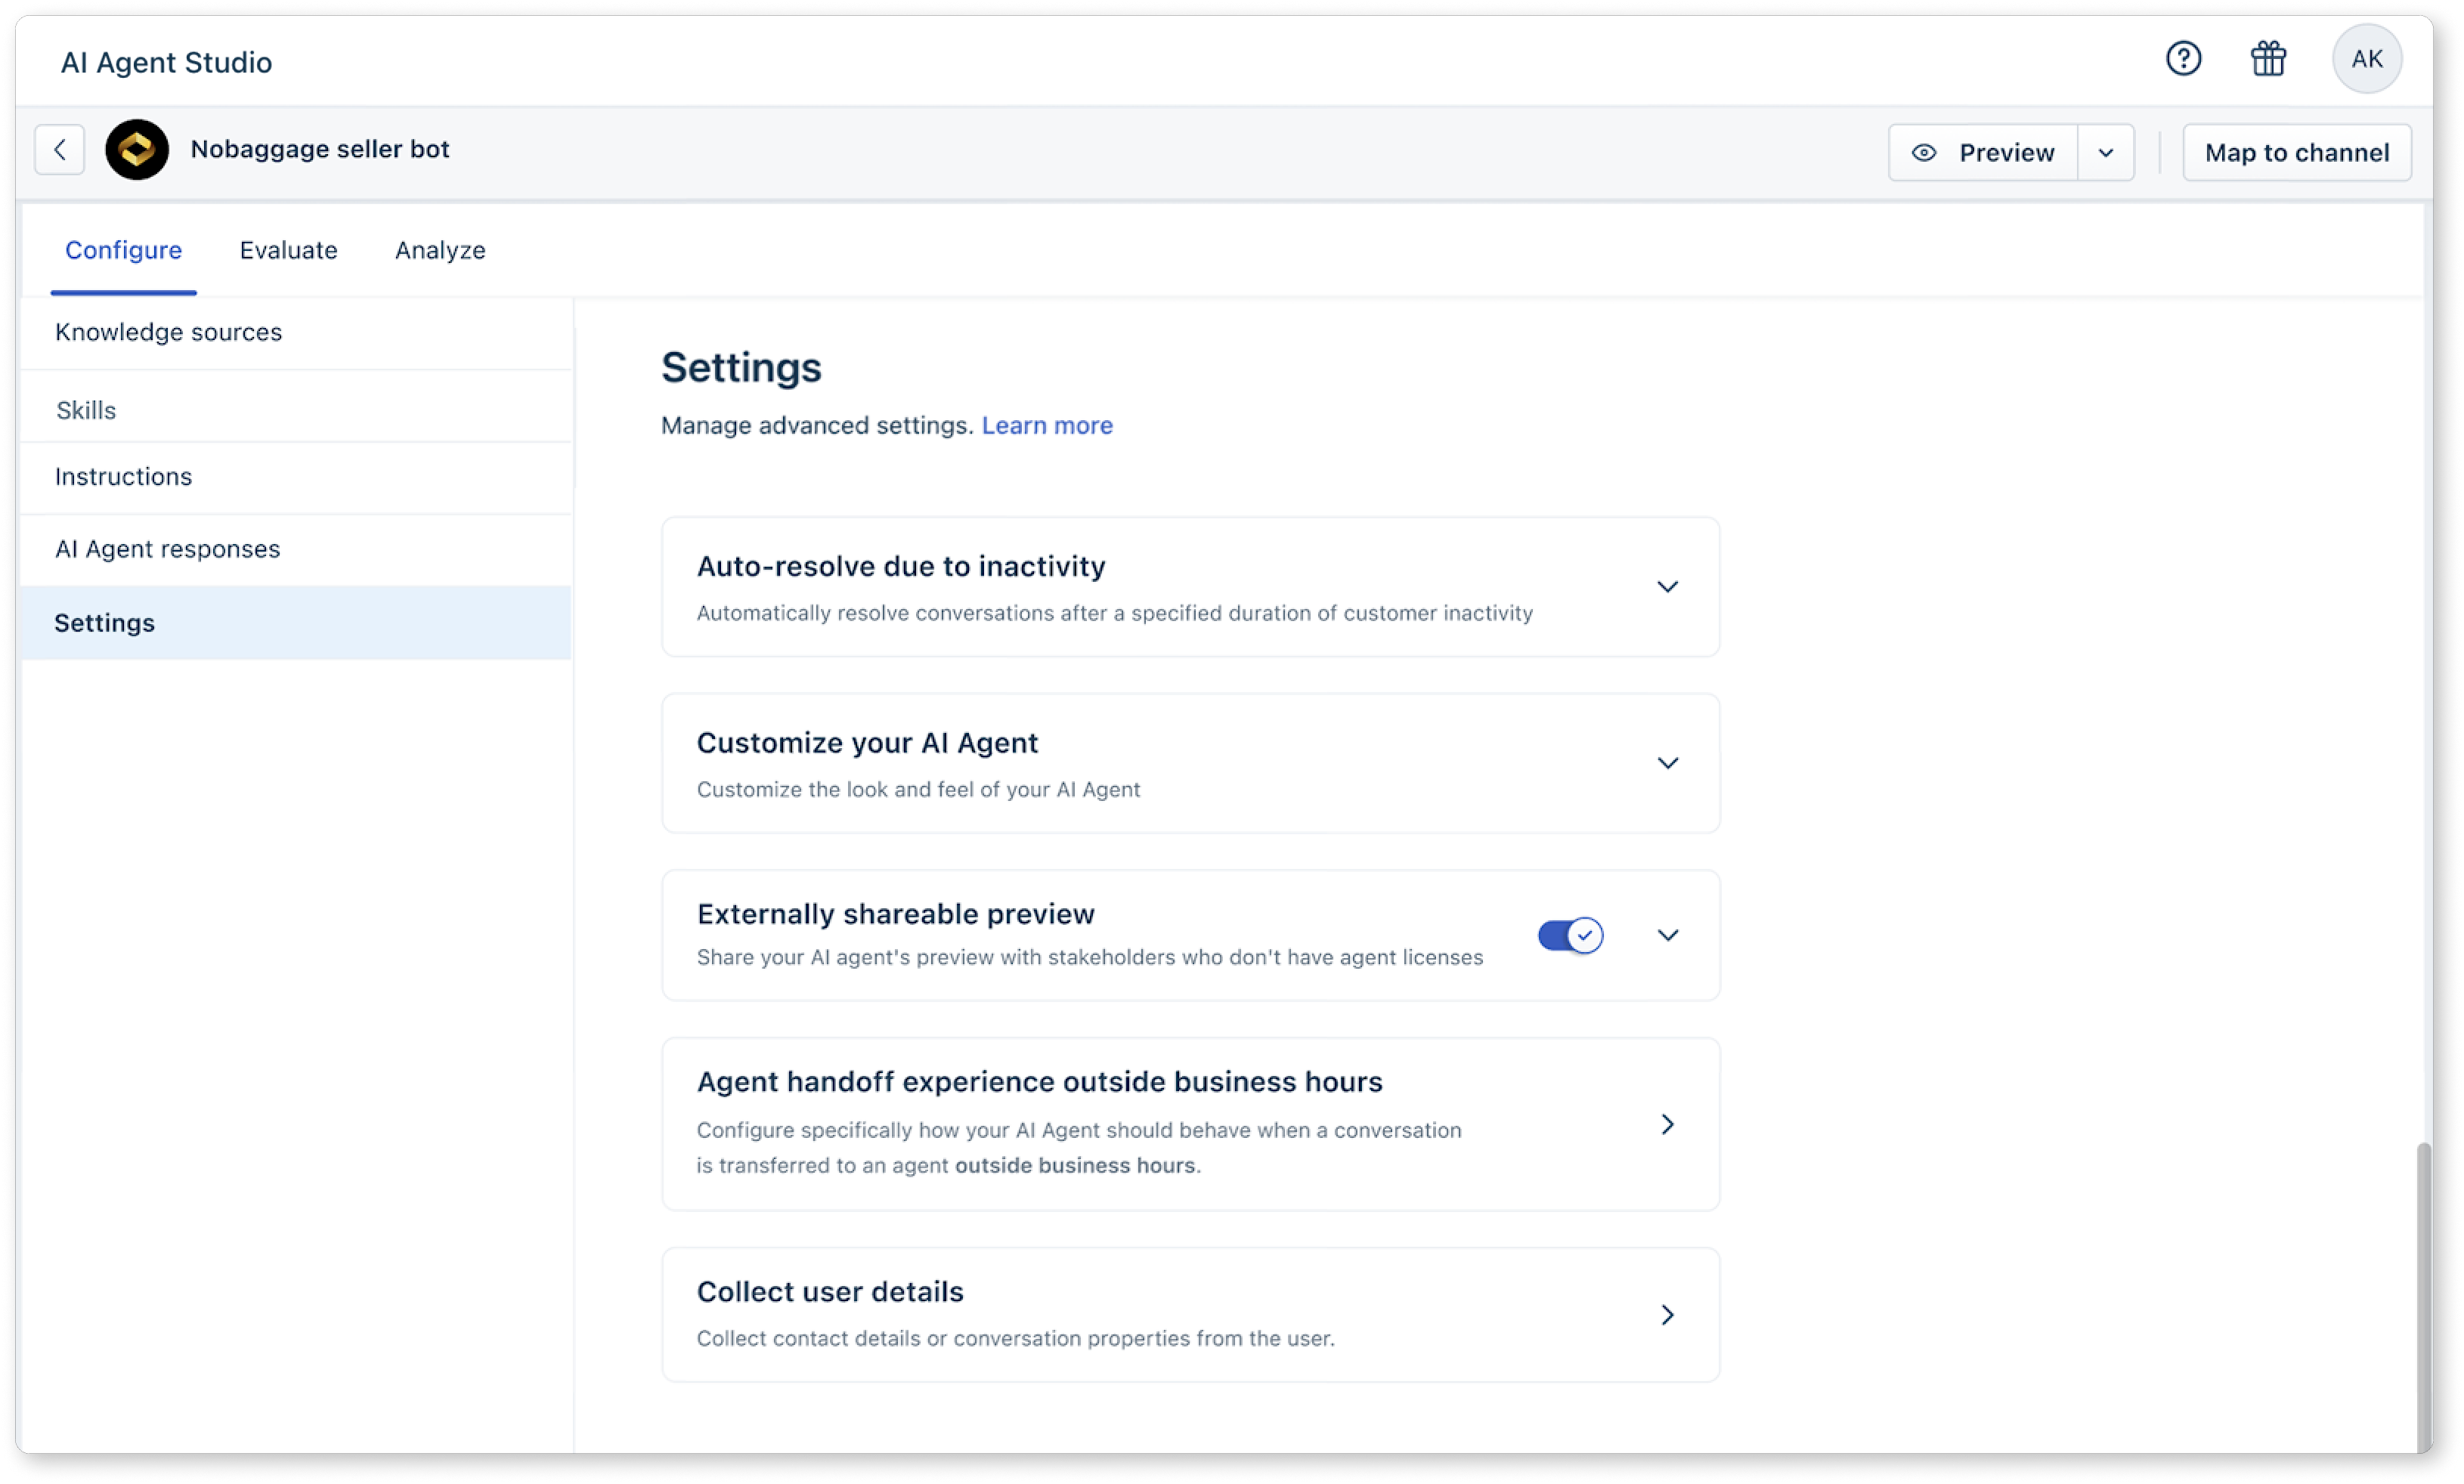
Task: Click the AK user avatar
Action: (x=2366, y=59)
